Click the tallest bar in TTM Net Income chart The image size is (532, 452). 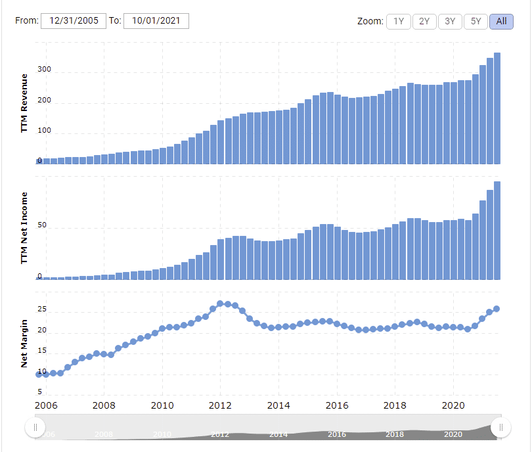[497, 230]
